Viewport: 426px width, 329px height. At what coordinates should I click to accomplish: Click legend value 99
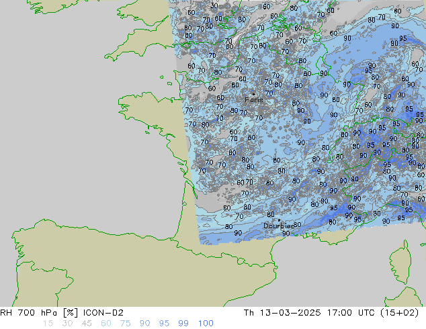click(x=183, y=324)
